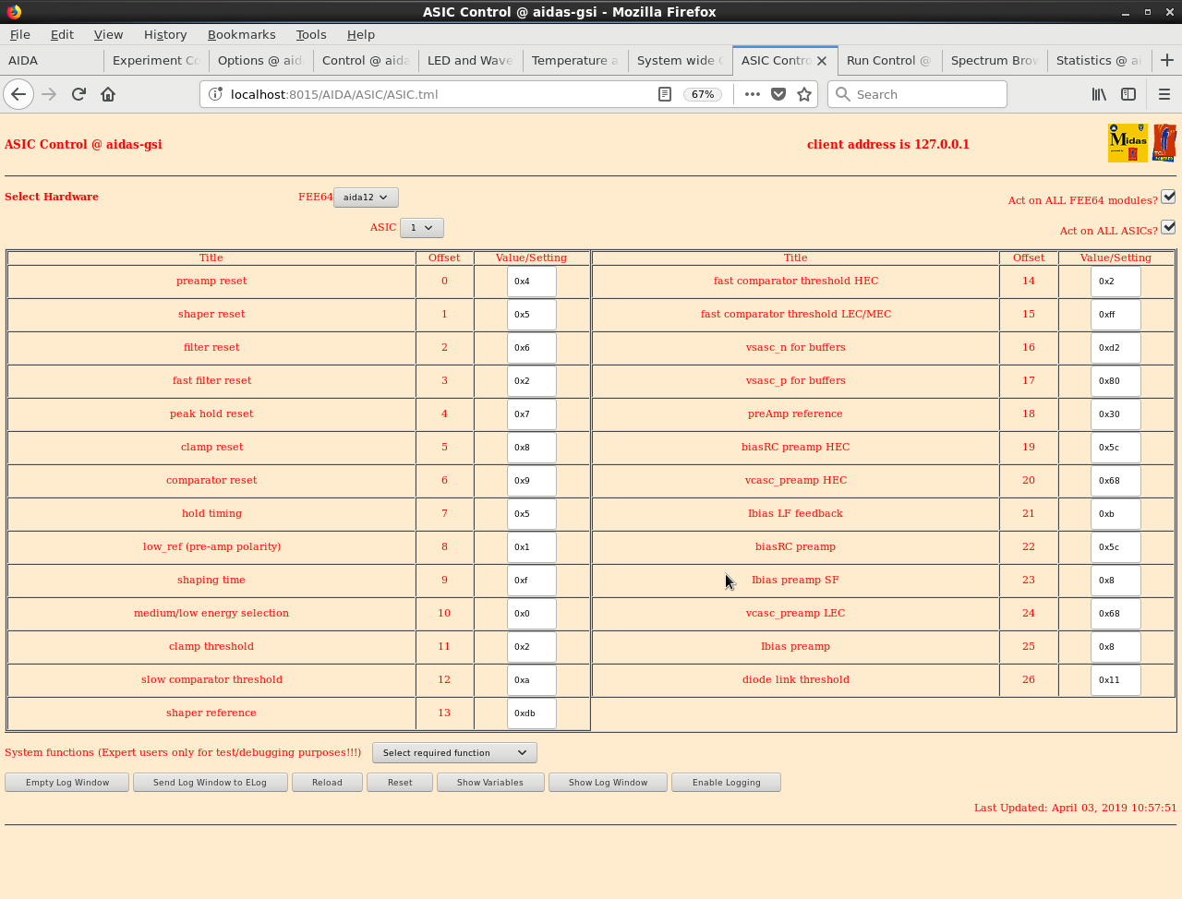Image resolution: width=1182 pixels, height=899 pixels.
Task: Close the ASIC Control tab
Action: coord(822,61)
